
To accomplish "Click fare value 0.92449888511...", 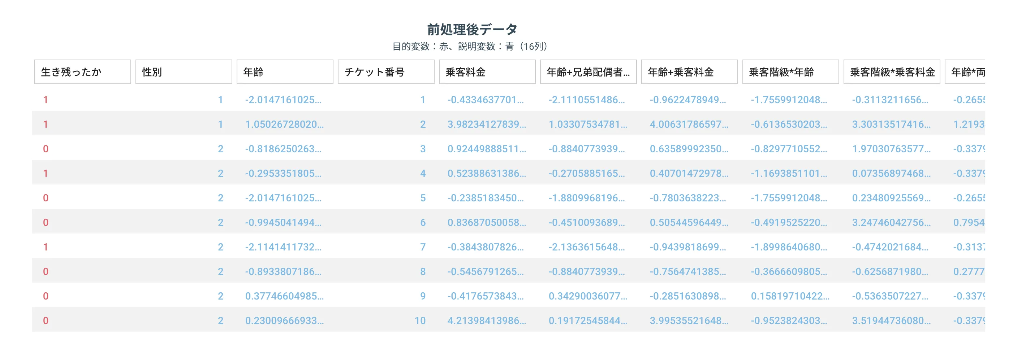I will coord(487,149).
